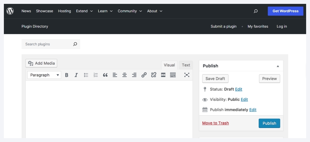Open the News menu item
Image resolution: width=310 pixels, height=142 pixels.
(x=26, y=11)
